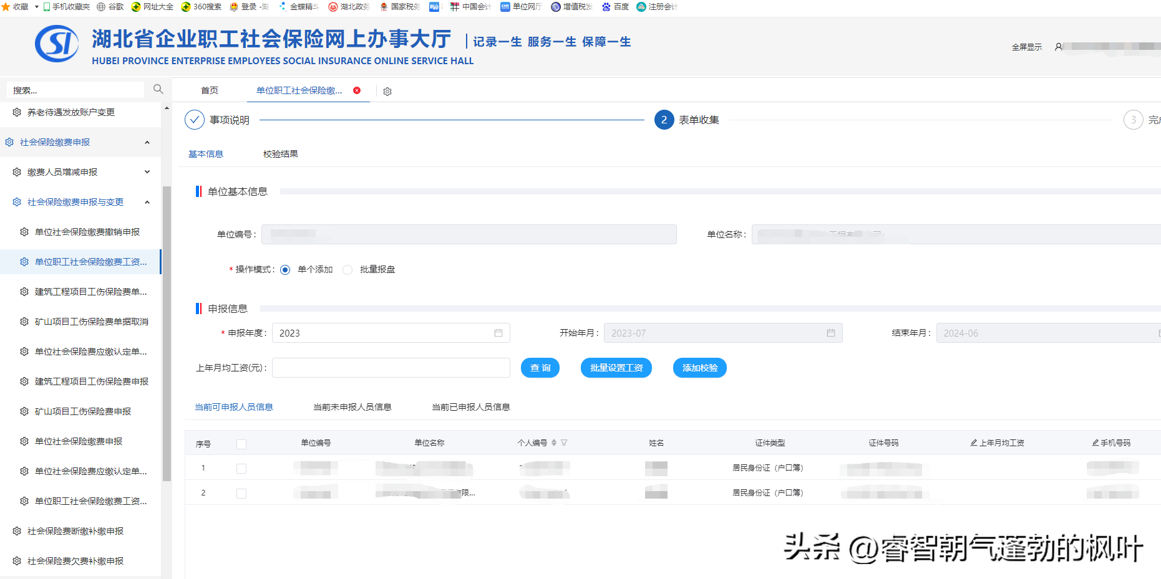Click the 单位编号 input field
Screen dimensions: 1161x579
[469, 234]
